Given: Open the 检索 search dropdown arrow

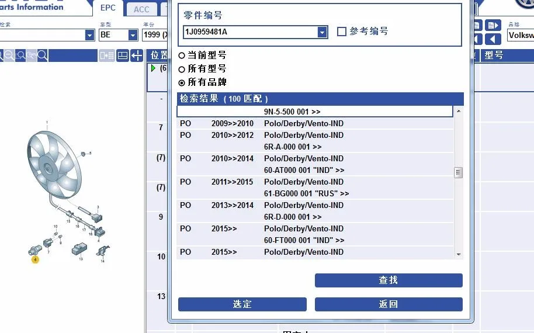Looking at the screenshot, I should point(89,34).
